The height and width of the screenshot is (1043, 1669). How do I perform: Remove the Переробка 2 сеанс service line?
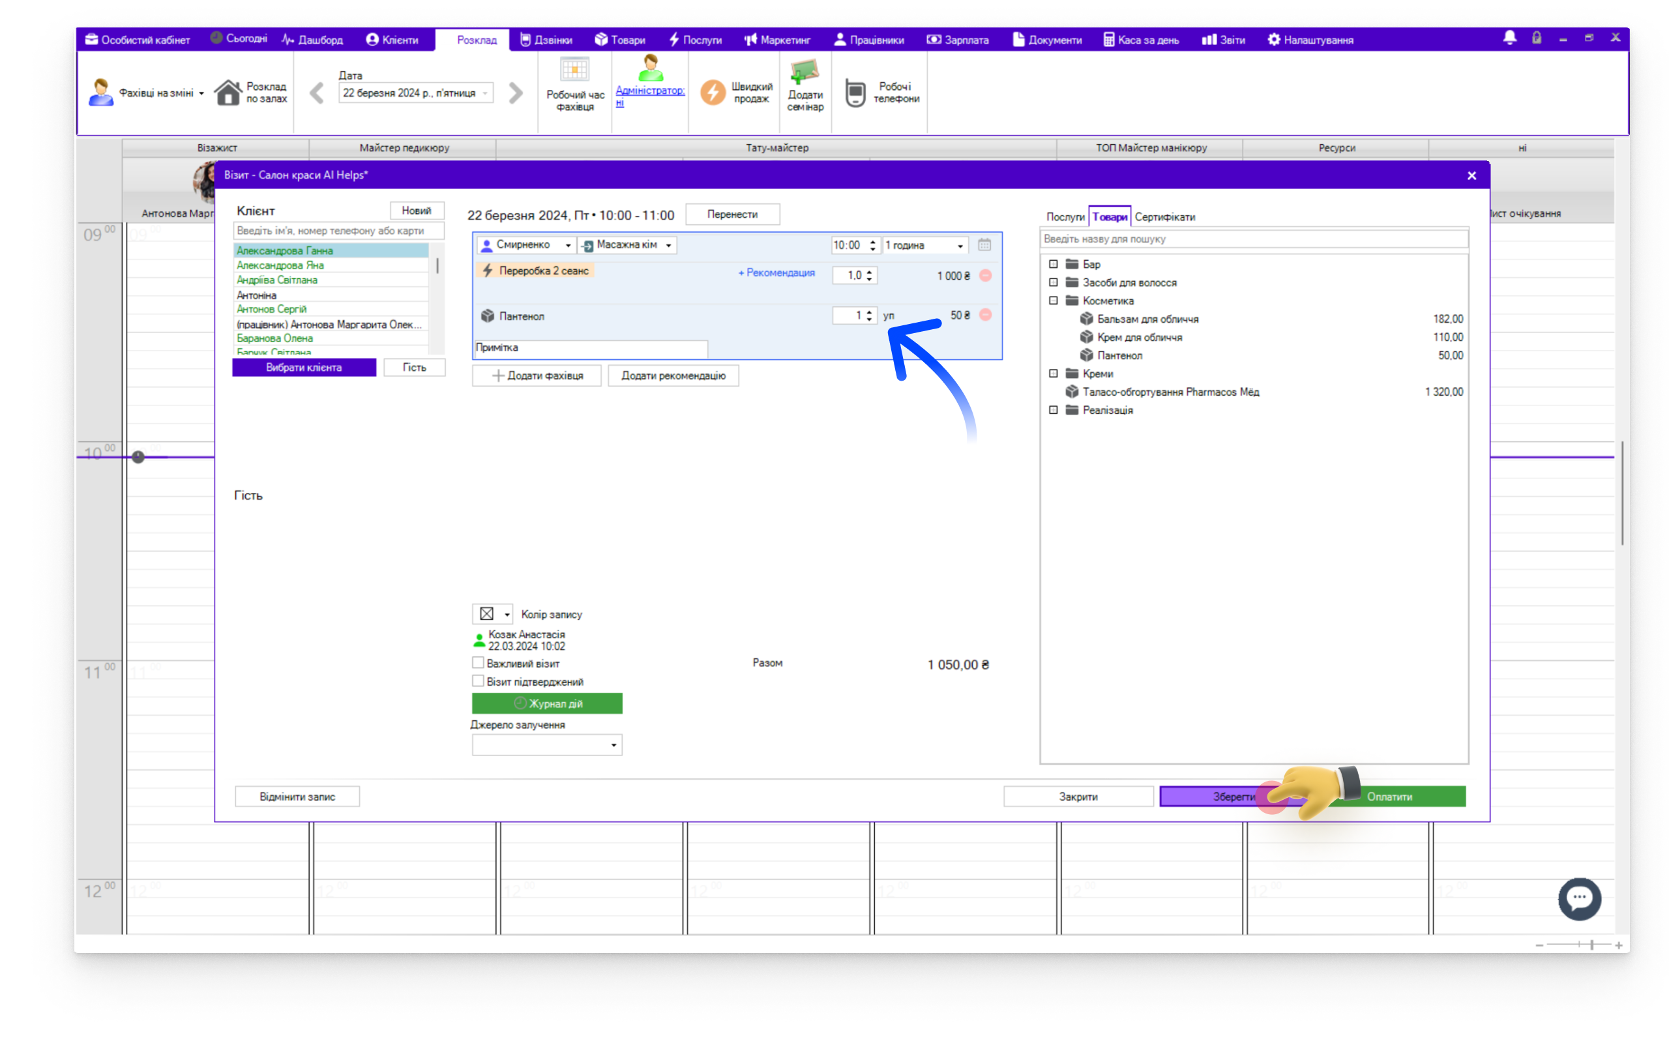[x=986, y=275]
